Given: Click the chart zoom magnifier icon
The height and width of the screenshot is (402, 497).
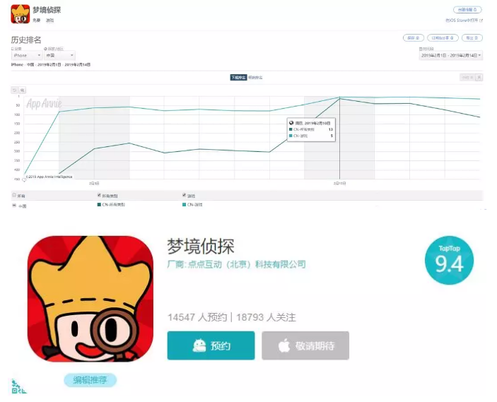Looking at the screenshot, I should 22,90.
